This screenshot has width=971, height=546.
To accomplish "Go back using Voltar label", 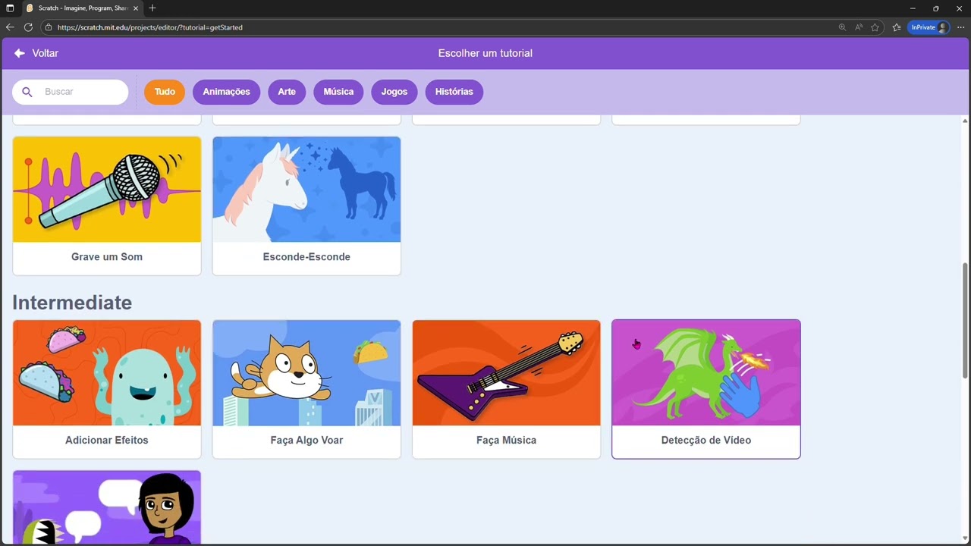I will [46, 53].
